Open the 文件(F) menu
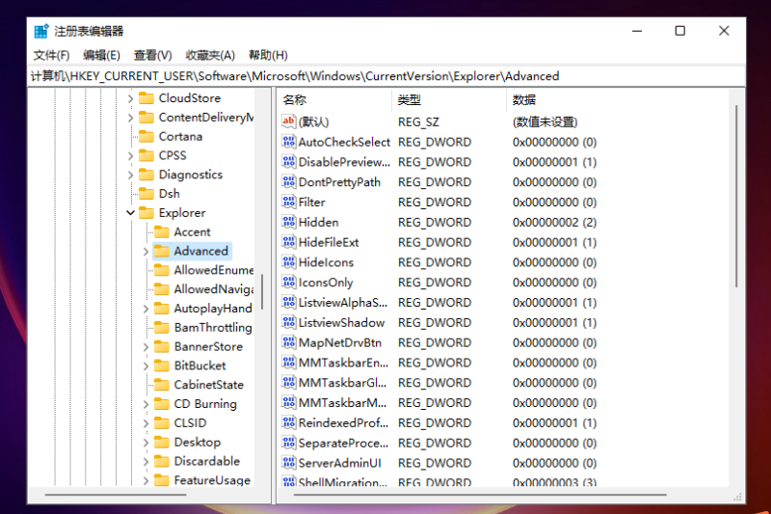This screenshot has height=514, width=771. [51, 55]
